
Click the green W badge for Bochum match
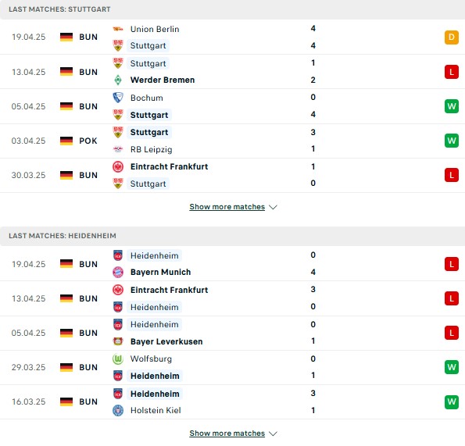point(452,106)
